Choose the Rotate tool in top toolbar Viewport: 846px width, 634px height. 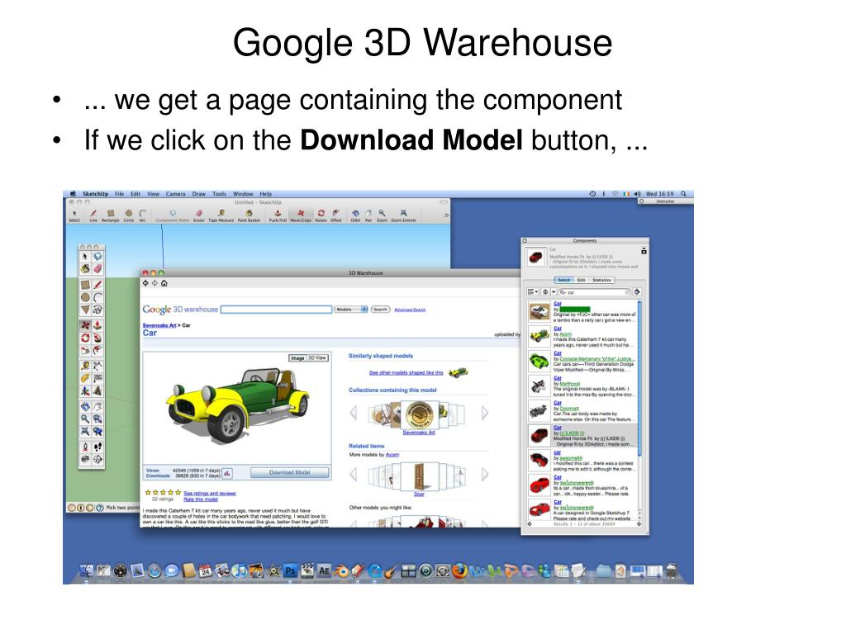click(x=321, y=215)
